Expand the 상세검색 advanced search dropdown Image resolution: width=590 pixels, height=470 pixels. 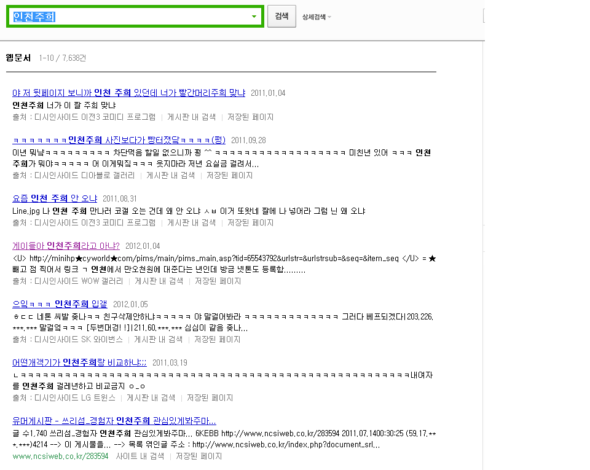tap(317, 17)
